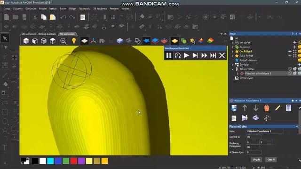Expand the Vektörler tree node
This screenshot has width=301, height=169.
232,43
